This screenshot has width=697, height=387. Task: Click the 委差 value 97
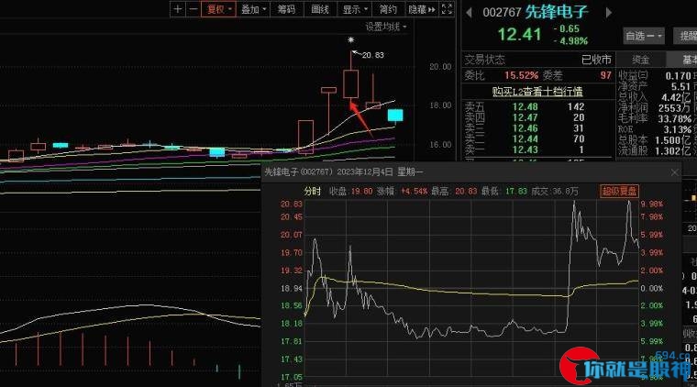606,75
